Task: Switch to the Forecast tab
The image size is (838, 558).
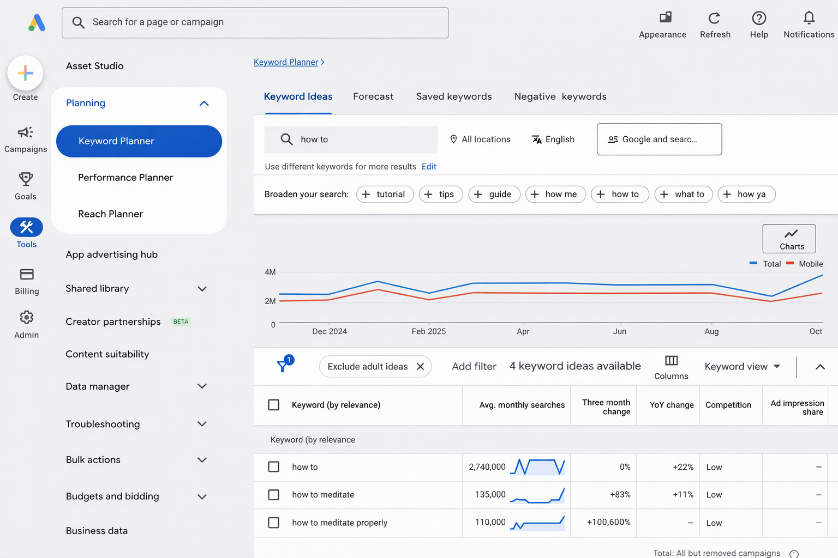Action: (373, 96)
